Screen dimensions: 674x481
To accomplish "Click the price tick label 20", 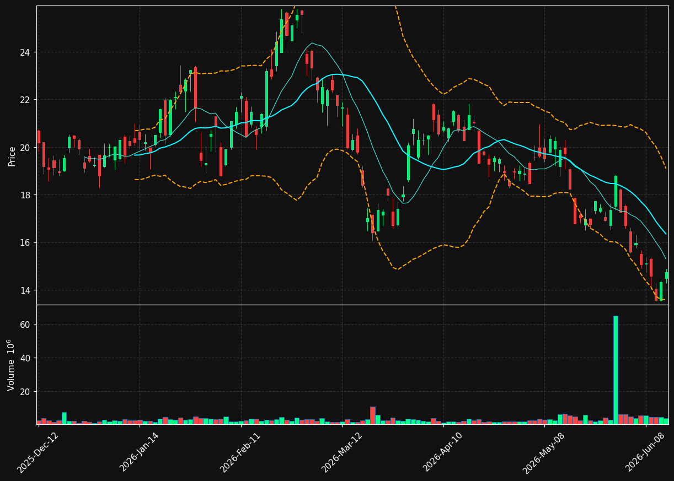I will click(x=26, y=148).
